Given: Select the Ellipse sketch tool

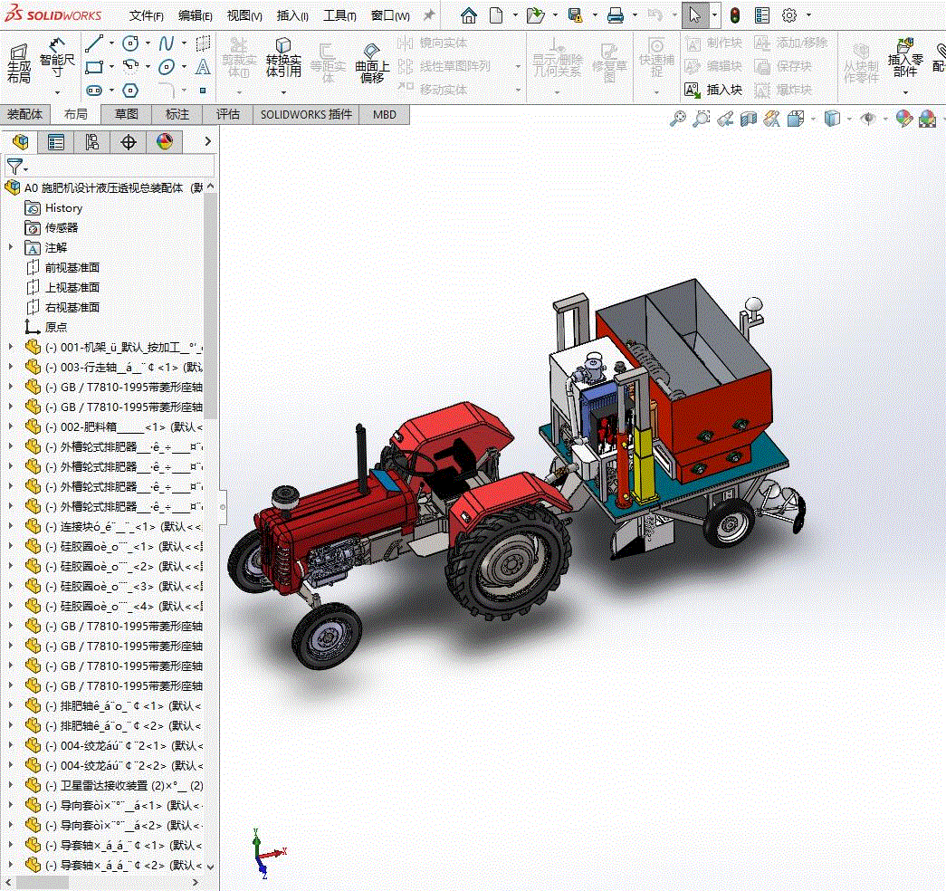Looking at the screenshot, I should pyautogui.click(x=167, y=66).
